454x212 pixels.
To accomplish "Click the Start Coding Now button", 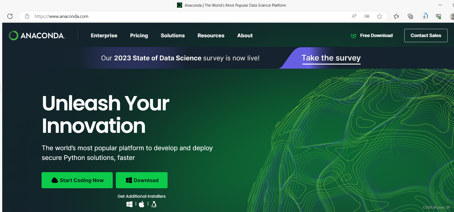I will pos(77,180).
